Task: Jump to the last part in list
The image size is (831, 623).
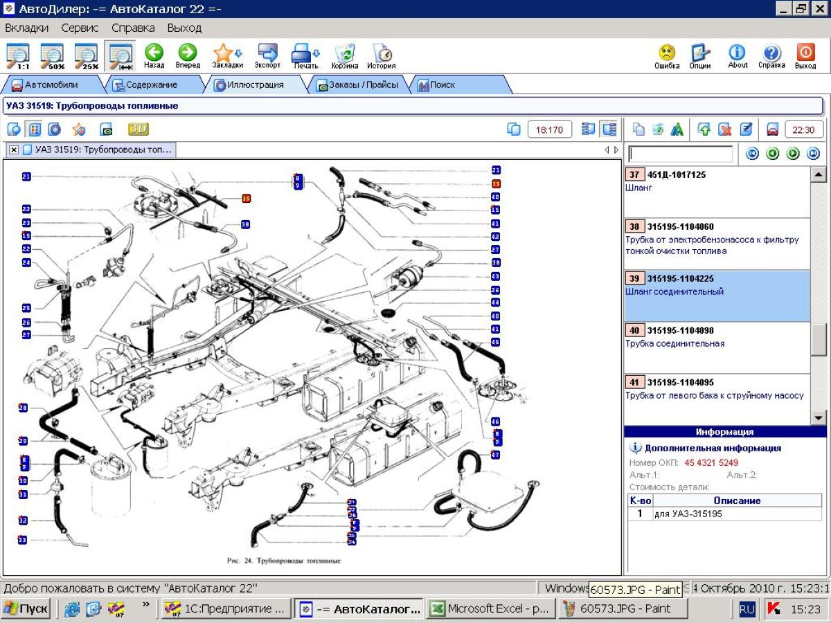Action: pos(813,154)
